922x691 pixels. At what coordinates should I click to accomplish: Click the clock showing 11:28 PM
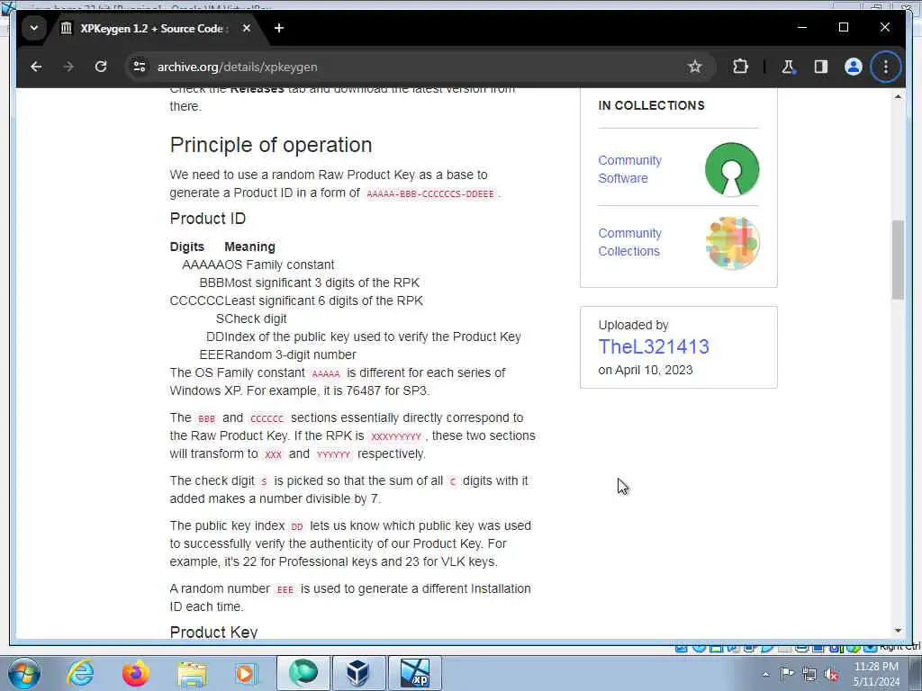[876, 667]
